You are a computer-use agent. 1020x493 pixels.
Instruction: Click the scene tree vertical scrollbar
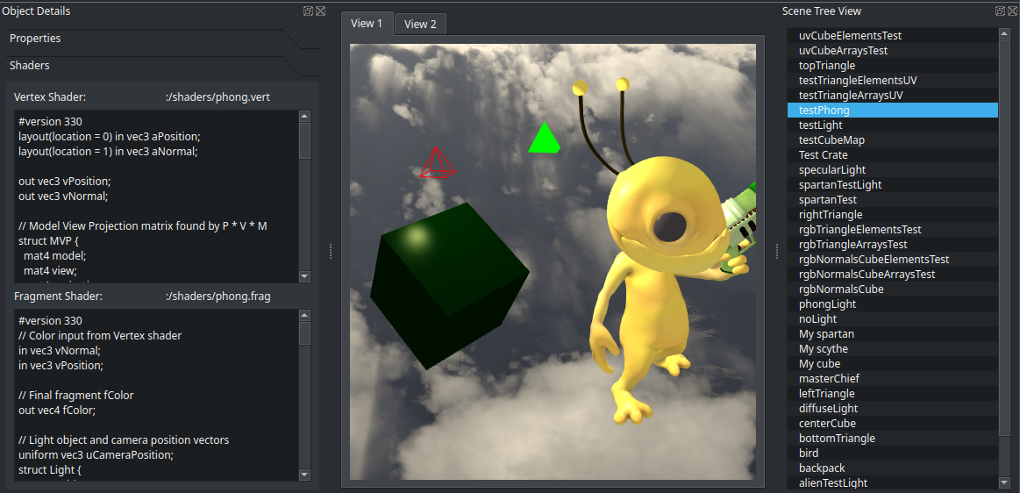[x=1004, y=237]
